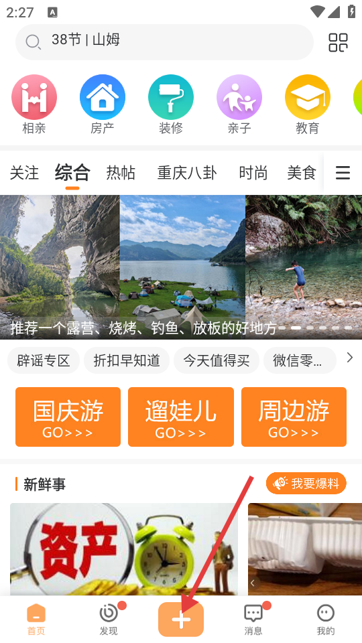The image size is (362, 643).
Task: Click the search field showing 38节 | 山姆
Action: [x=165, y=42]
